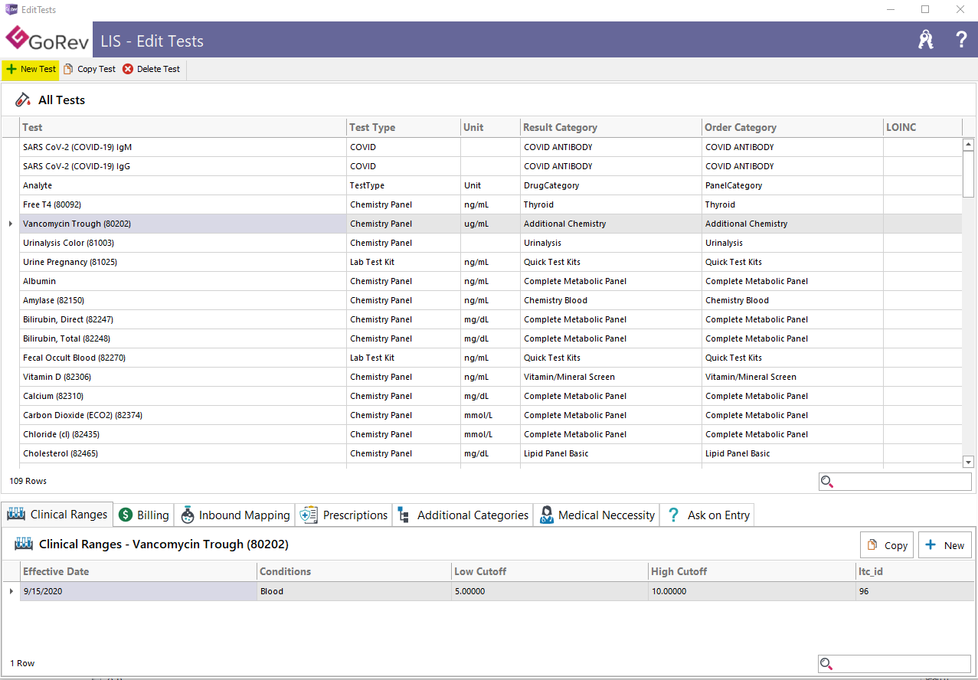Click the Clinical Ranges panel header icon

click(x=24, y=544)
